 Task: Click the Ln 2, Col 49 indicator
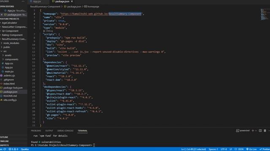pos(193,149)
